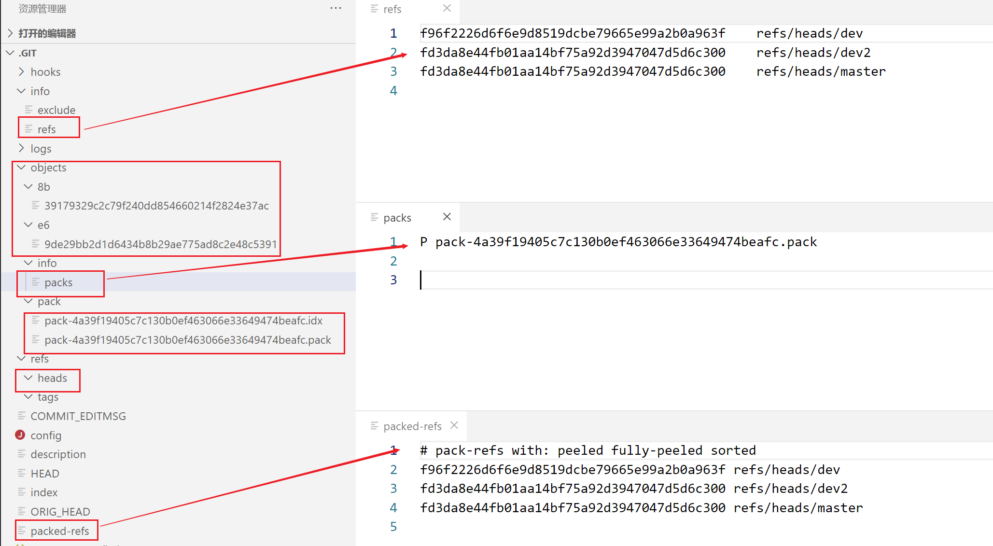Click refs/heads/dev2 text in refs editor

pos(813,53)
